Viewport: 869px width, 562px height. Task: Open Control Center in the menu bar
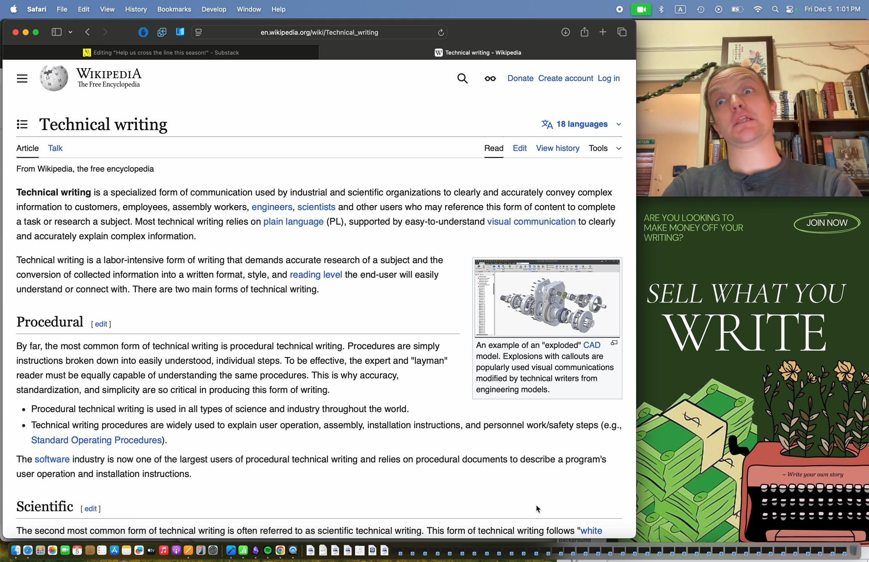coord(790,9)
